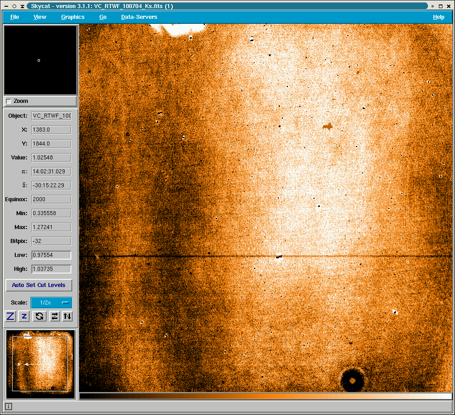
Task: Expand the Data-Servers menu
Action: [139, 17]
